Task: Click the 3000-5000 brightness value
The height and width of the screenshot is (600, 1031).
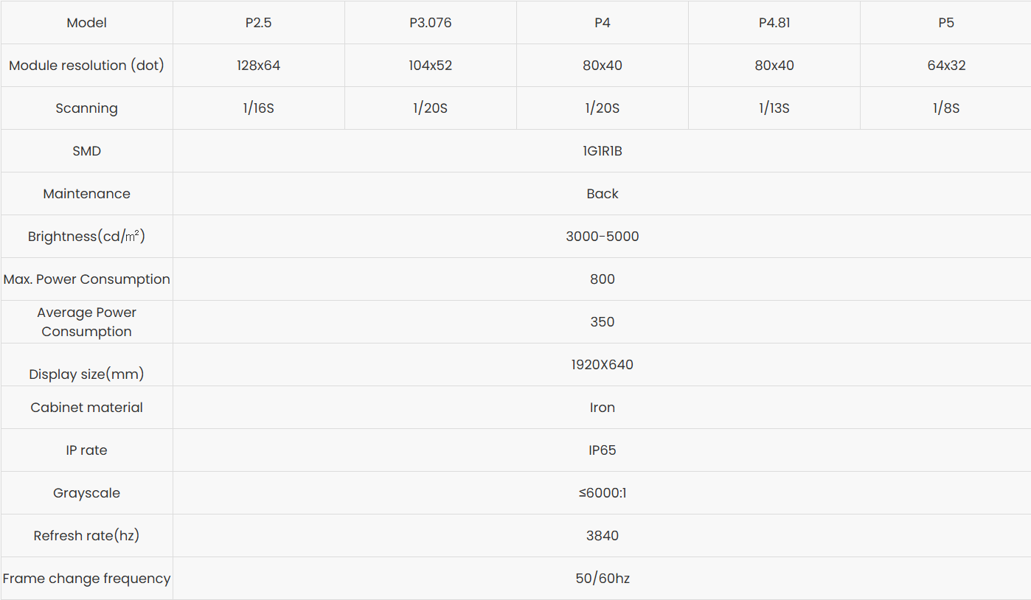Action: click(602, 237)
